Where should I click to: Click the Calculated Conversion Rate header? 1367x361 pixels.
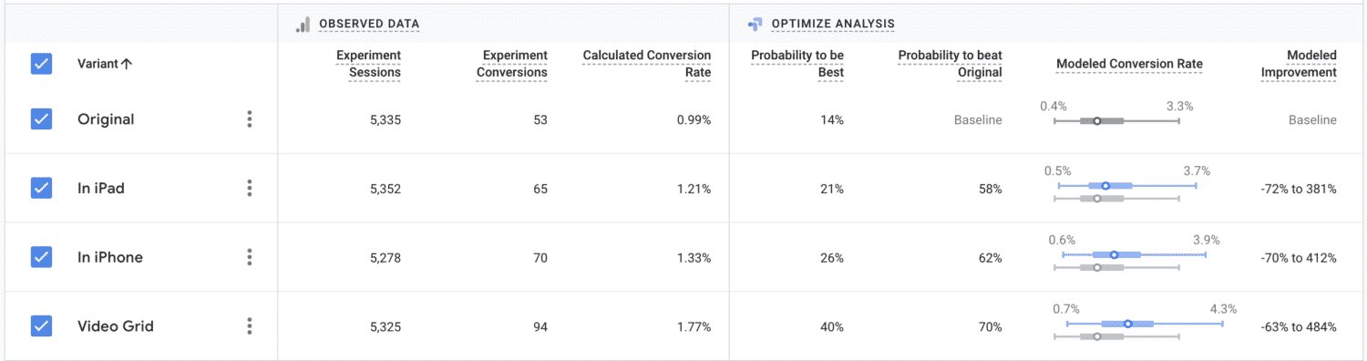coord(647,64)
